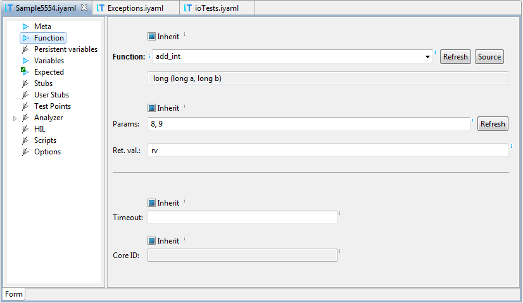Click the Meta section arrow icon

pyautogui.click(x=25, y=27)
